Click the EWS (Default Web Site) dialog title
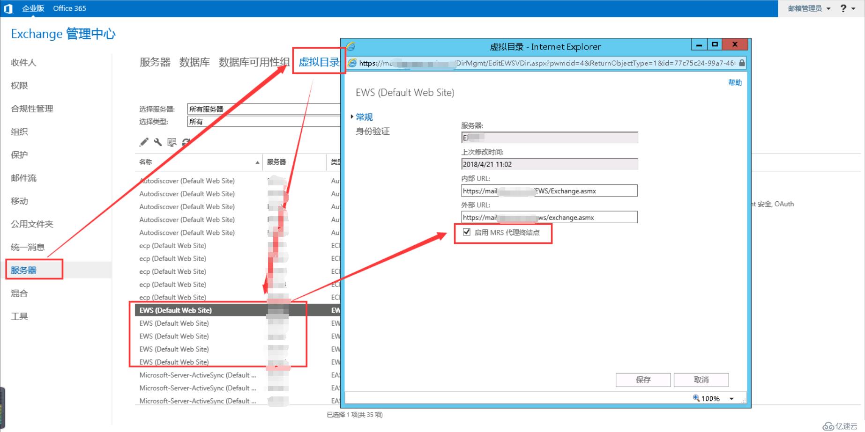 point(405,92)
